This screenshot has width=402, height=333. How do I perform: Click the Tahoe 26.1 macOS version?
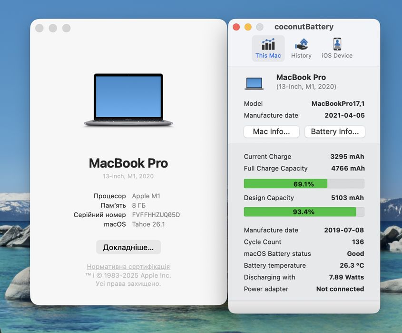[x=148, y=224]
